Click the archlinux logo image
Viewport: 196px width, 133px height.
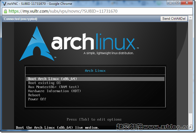(x=79, y=44)
